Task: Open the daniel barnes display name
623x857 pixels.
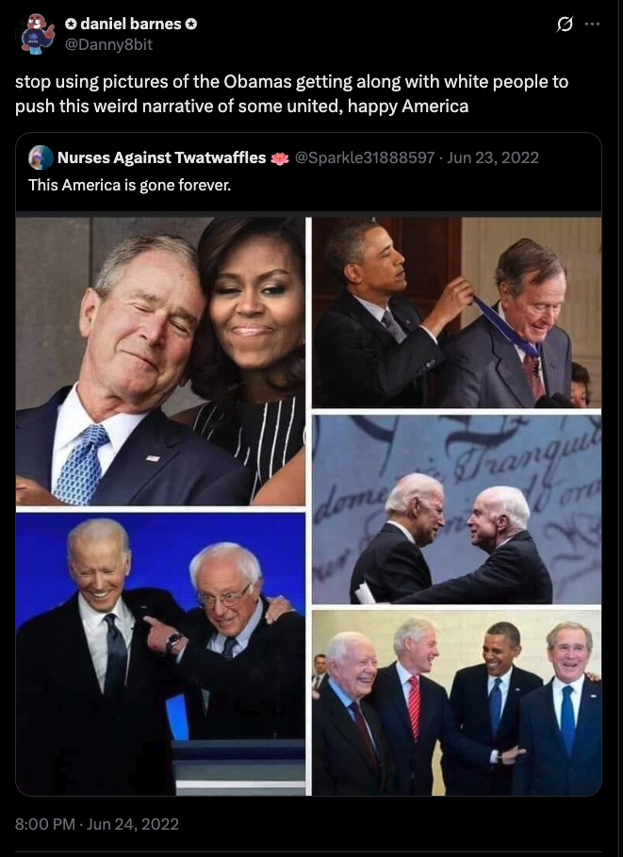Action: pyautogui.click(x=131, y=25)
